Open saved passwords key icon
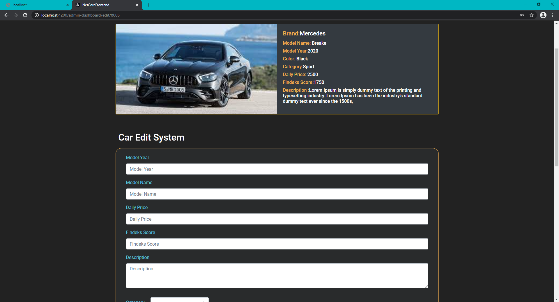Image resolution: width=559 pixels, height=302 pixels. pos(522,15)
